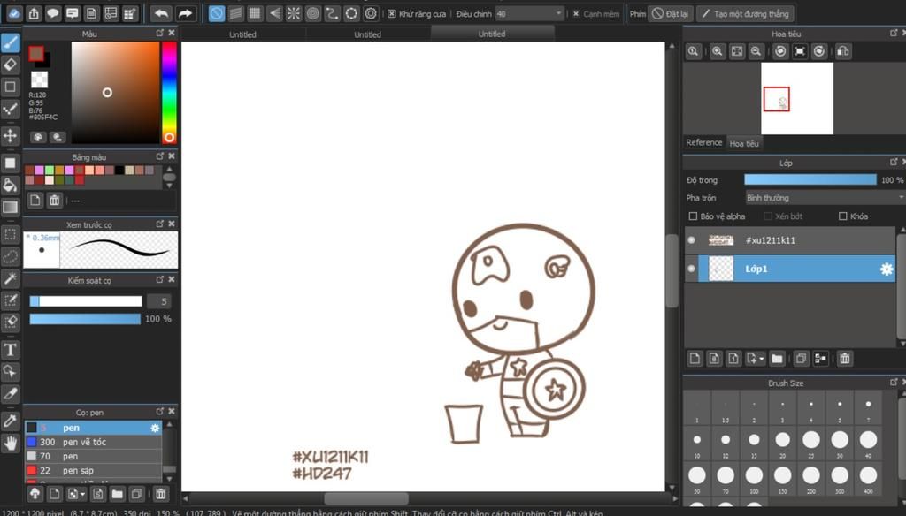Select the rectangular Selection tool
Viewport: 906px width, 516px height.
point(11,234)
